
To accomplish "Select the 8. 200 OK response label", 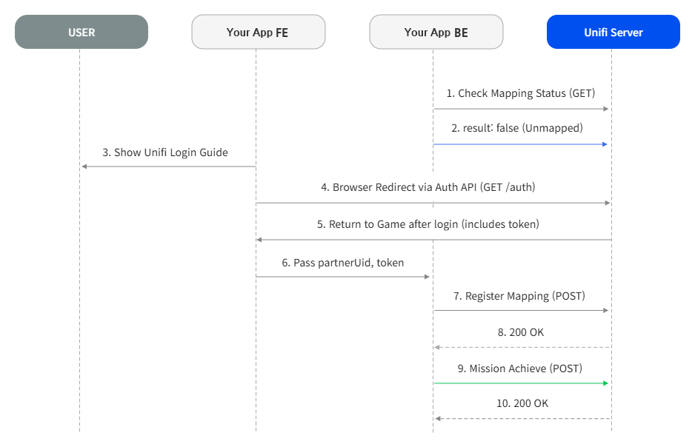I will [x=520, y=332].
